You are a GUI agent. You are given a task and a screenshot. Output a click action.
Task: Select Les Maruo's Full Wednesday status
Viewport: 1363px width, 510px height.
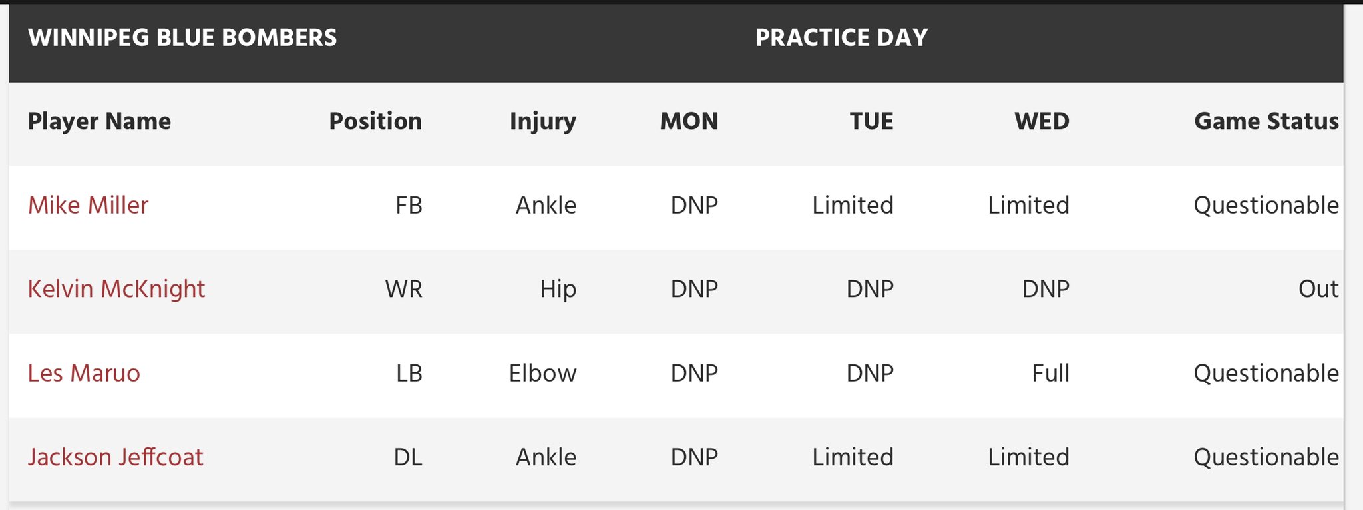pyautogui.click(x=1050, y=373)
